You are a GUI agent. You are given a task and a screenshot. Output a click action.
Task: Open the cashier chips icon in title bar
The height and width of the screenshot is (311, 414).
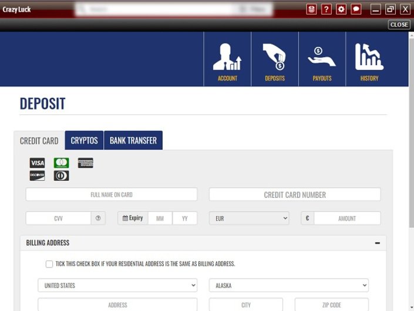pyautogui.click(x=311, y=9)
